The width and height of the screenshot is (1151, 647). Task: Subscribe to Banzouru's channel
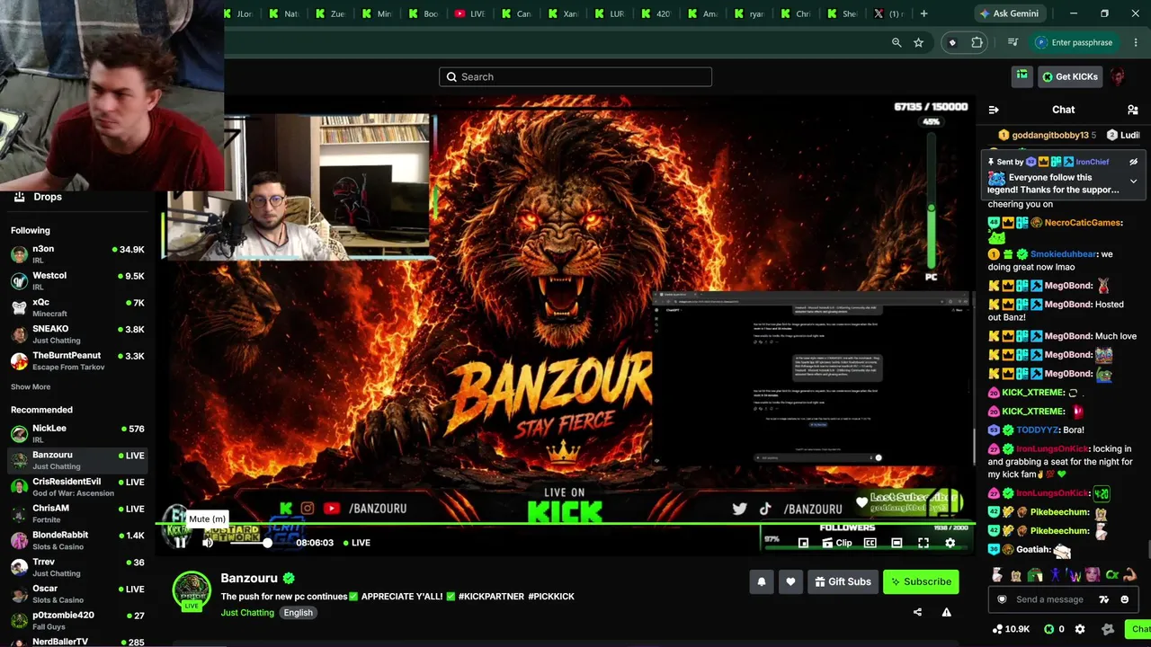click(921, 581)
